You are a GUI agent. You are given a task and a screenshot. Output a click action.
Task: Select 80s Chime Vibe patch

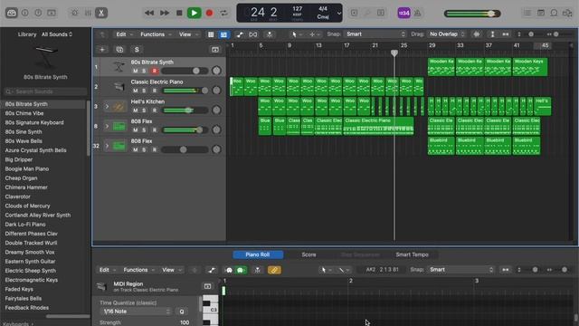click(x=24, y=113)
